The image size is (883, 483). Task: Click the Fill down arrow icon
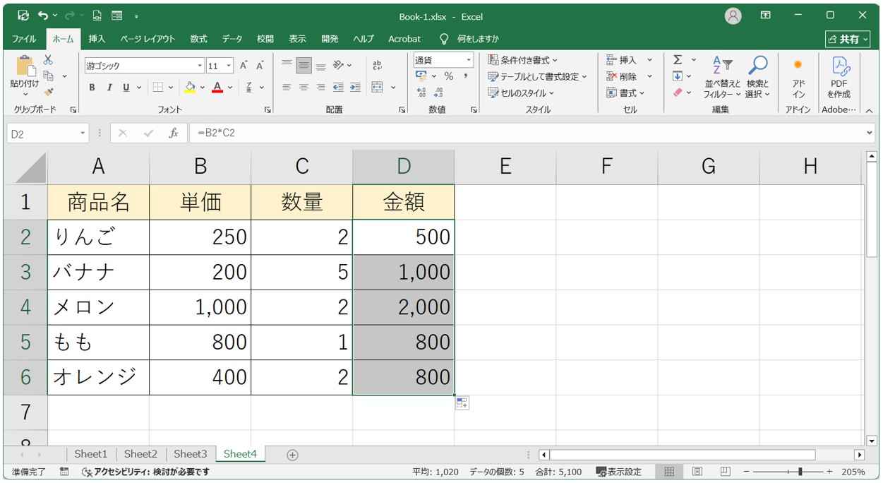pos(678,76)
